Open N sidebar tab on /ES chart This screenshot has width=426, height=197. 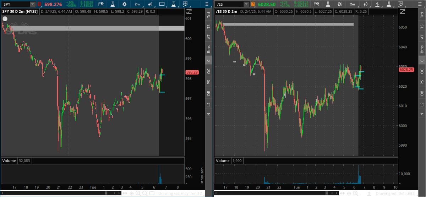[x=422, y=114]
